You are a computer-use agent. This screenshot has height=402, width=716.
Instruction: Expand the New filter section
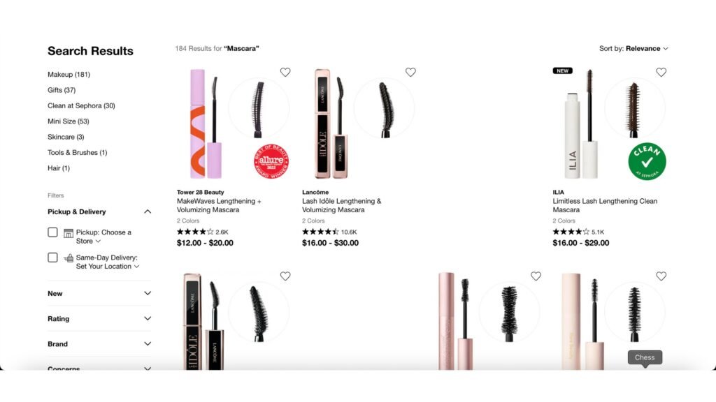(x=99, y=294)
